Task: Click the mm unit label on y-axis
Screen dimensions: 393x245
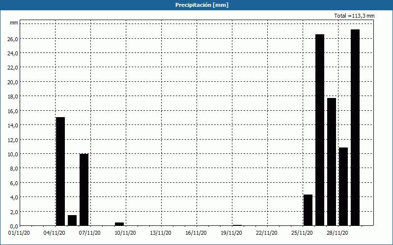Action: pyautogui.click(x=14, y=23)
